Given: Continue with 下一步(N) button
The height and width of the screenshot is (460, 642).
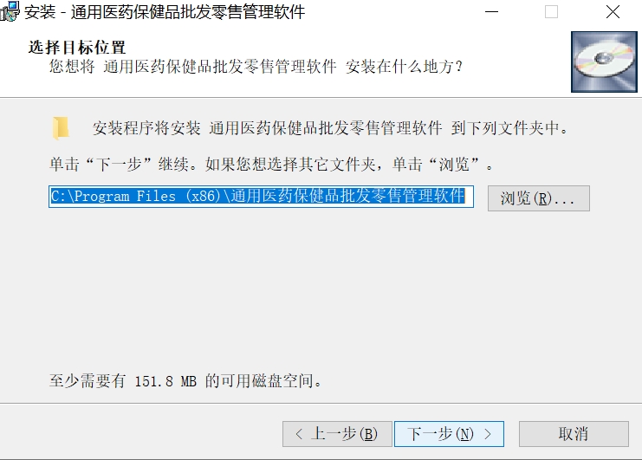Looking at the screenshot, I should [x=449, y=434].
